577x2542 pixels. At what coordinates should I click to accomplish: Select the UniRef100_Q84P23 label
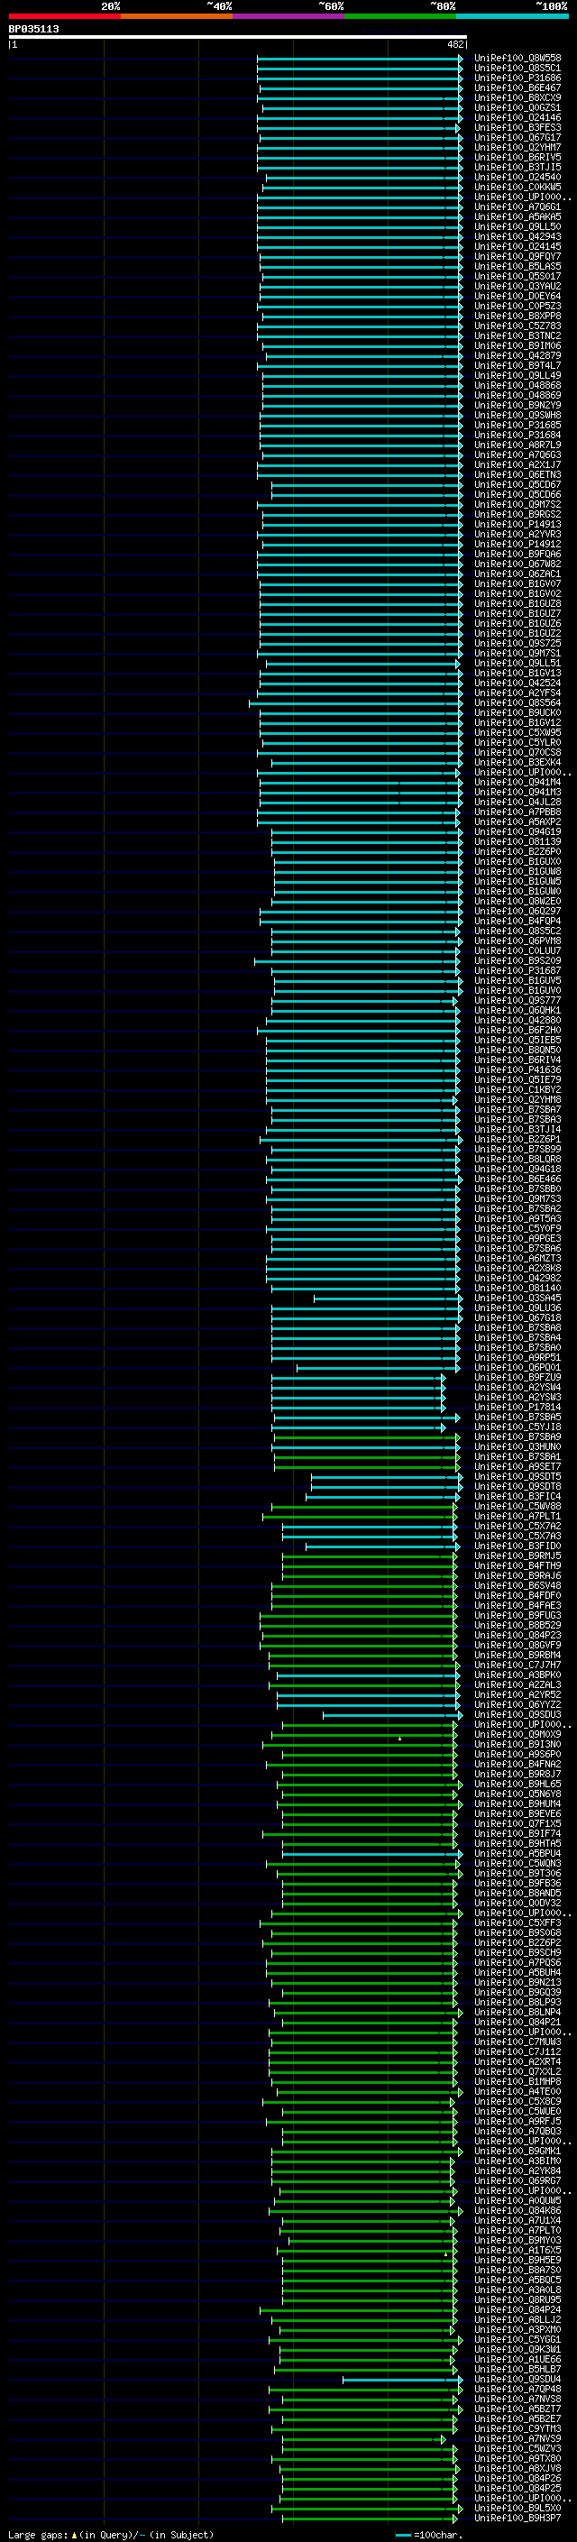click(517, 1636)
